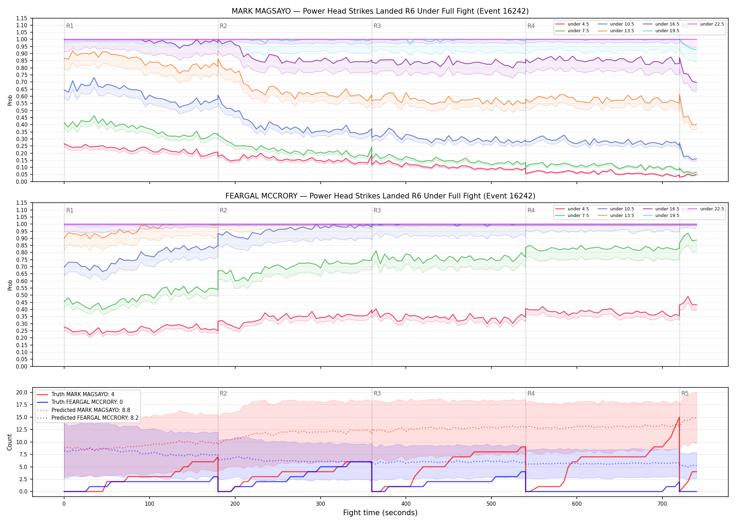Click the R4 round label in the McCrory chart
This screenshot has height=525, width=736.
(531, 210)
